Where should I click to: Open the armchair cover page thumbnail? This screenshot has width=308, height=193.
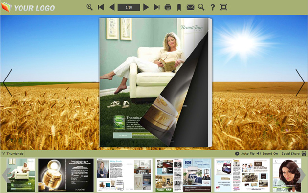pyautogui.click(x=21, y=175)
